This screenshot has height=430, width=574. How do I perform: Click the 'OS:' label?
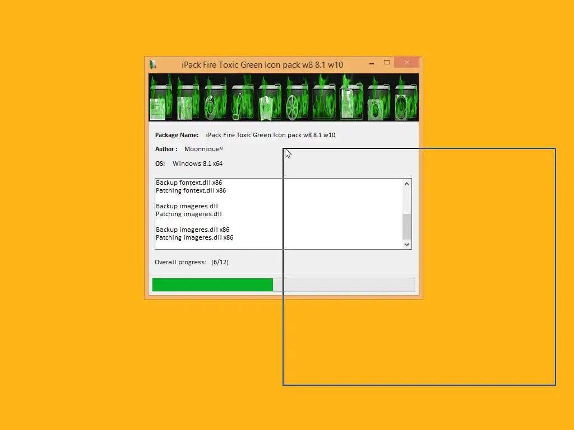click(160, 163)
